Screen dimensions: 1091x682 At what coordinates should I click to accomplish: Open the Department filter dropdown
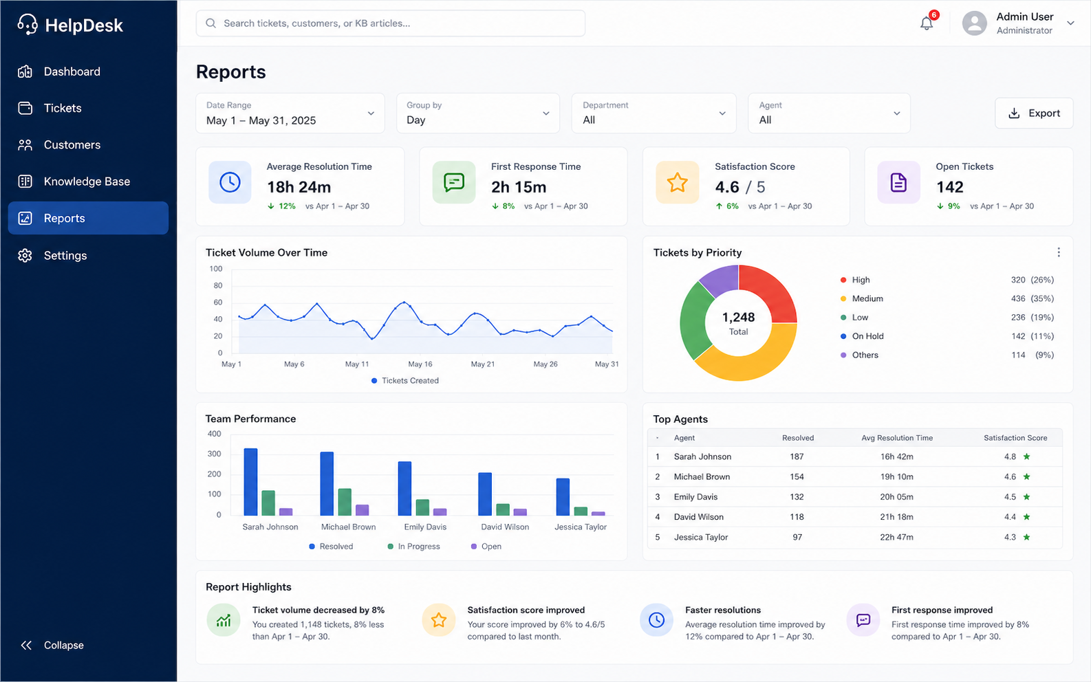click(654, 113)
